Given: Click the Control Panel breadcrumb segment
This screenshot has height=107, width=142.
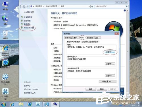Looking at the screenshot, I should click(x=39, y=6).
